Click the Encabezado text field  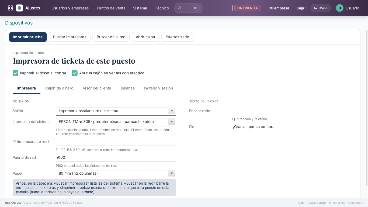(292, 111)
